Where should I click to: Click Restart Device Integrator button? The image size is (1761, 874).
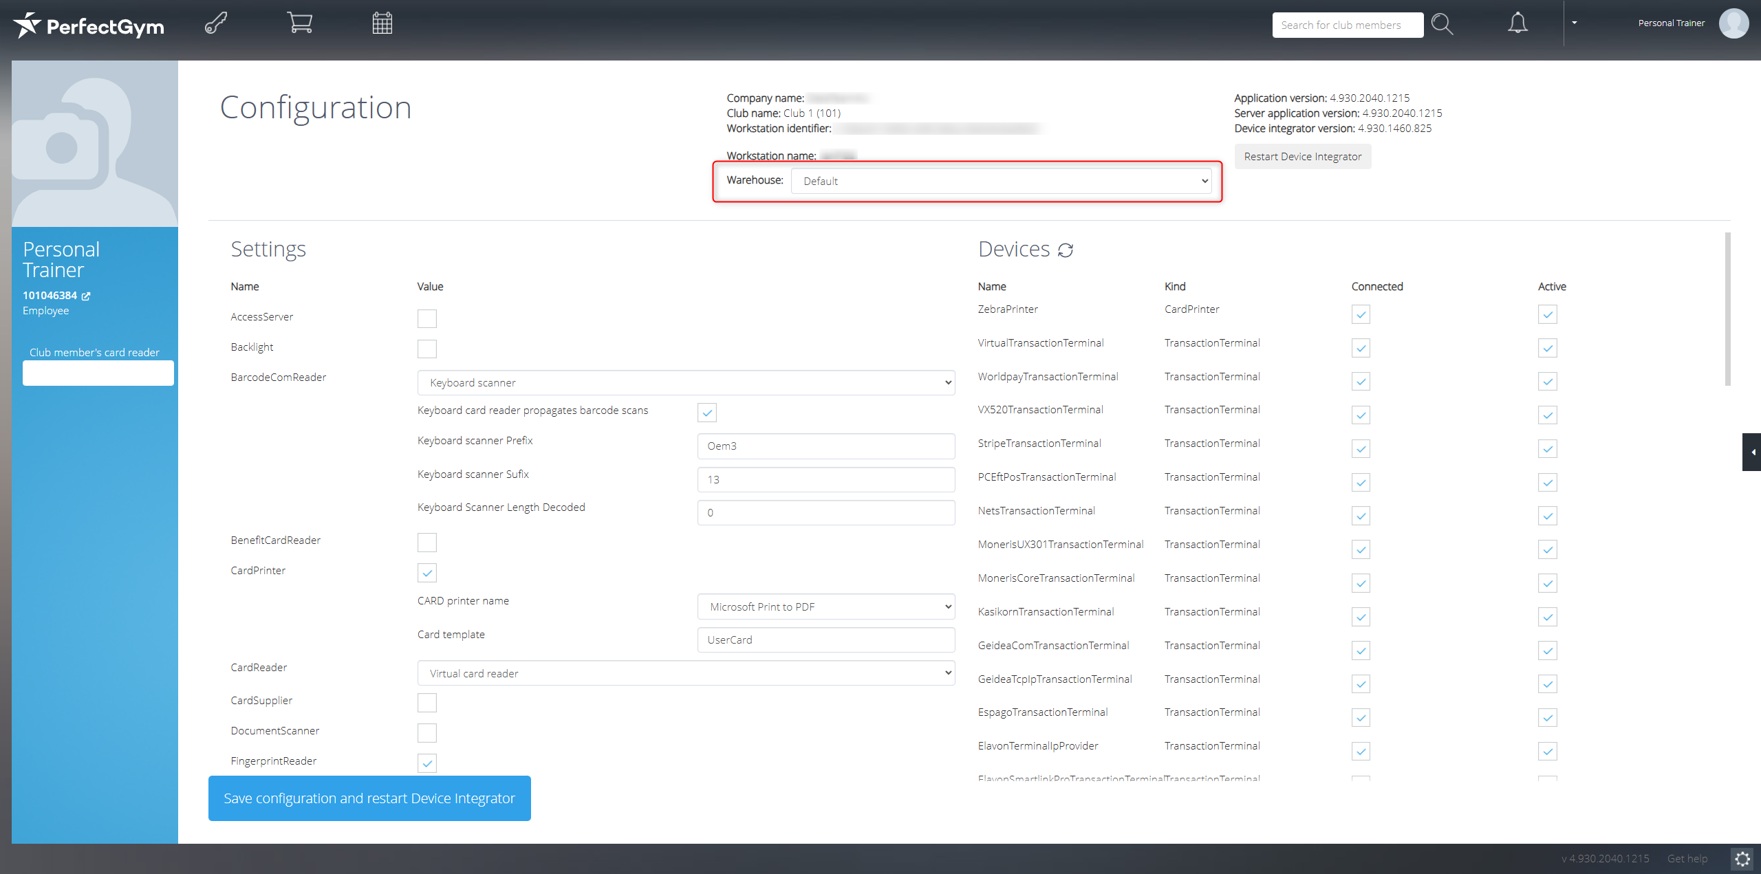1302,157
